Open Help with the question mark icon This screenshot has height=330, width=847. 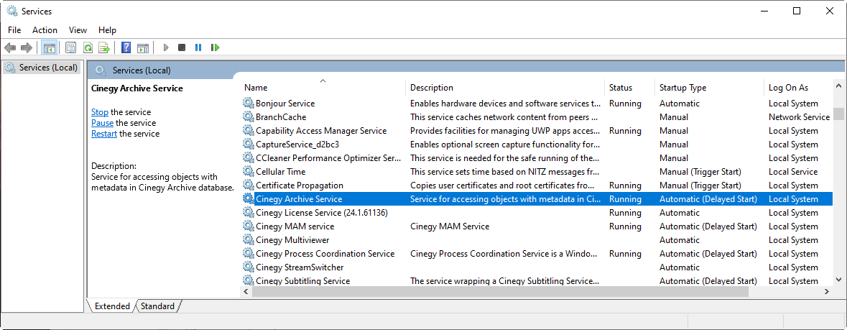(126, 47)
